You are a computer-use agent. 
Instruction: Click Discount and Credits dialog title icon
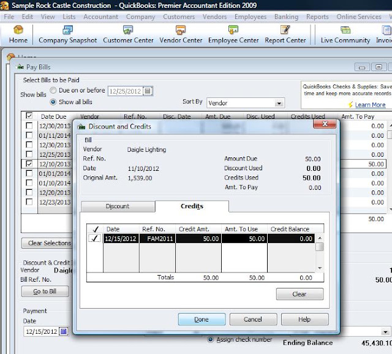coord(81,127)
